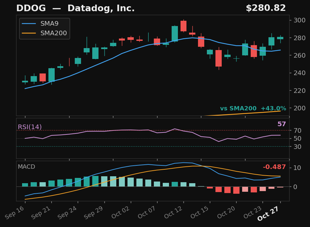
Task: Click the Oct 15 date label
Action: pos(200,212)
